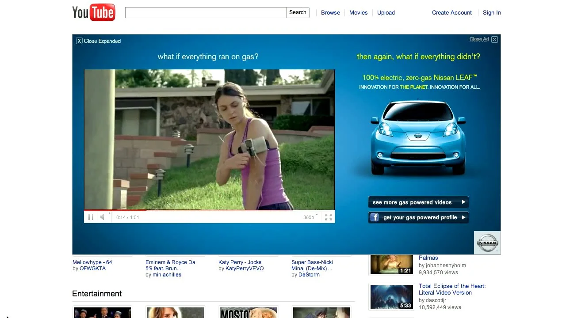Open the OFWGKTA channel link

(x=92, y=269)
